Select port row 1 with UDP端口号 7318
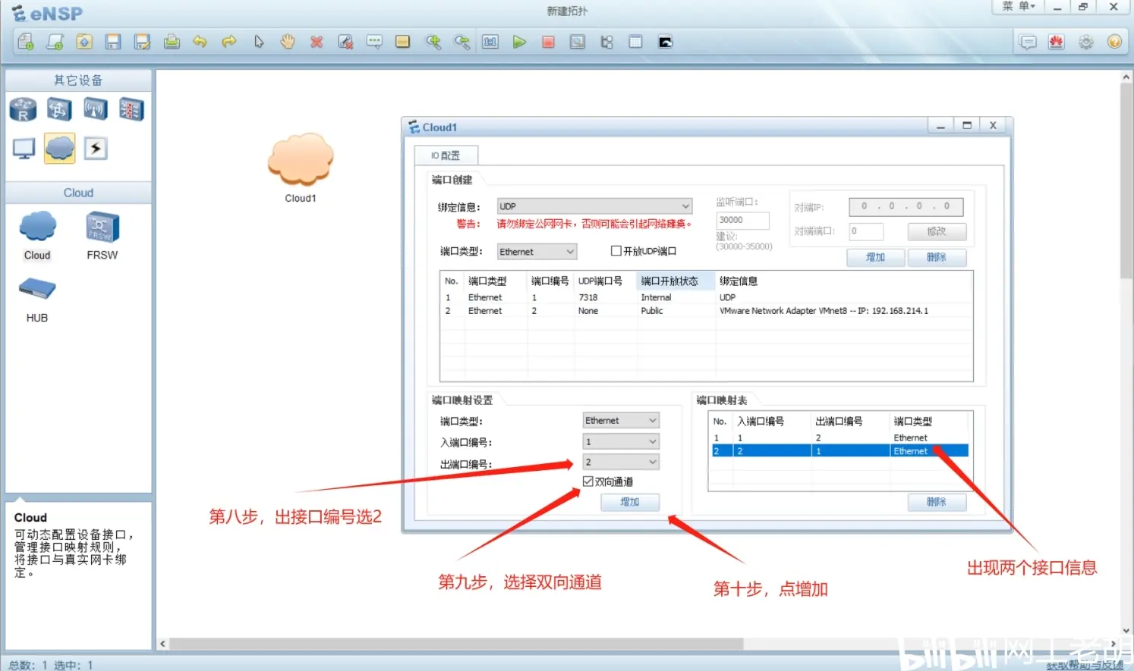This screenshot has width=1134, height=671. coord(706,297)
